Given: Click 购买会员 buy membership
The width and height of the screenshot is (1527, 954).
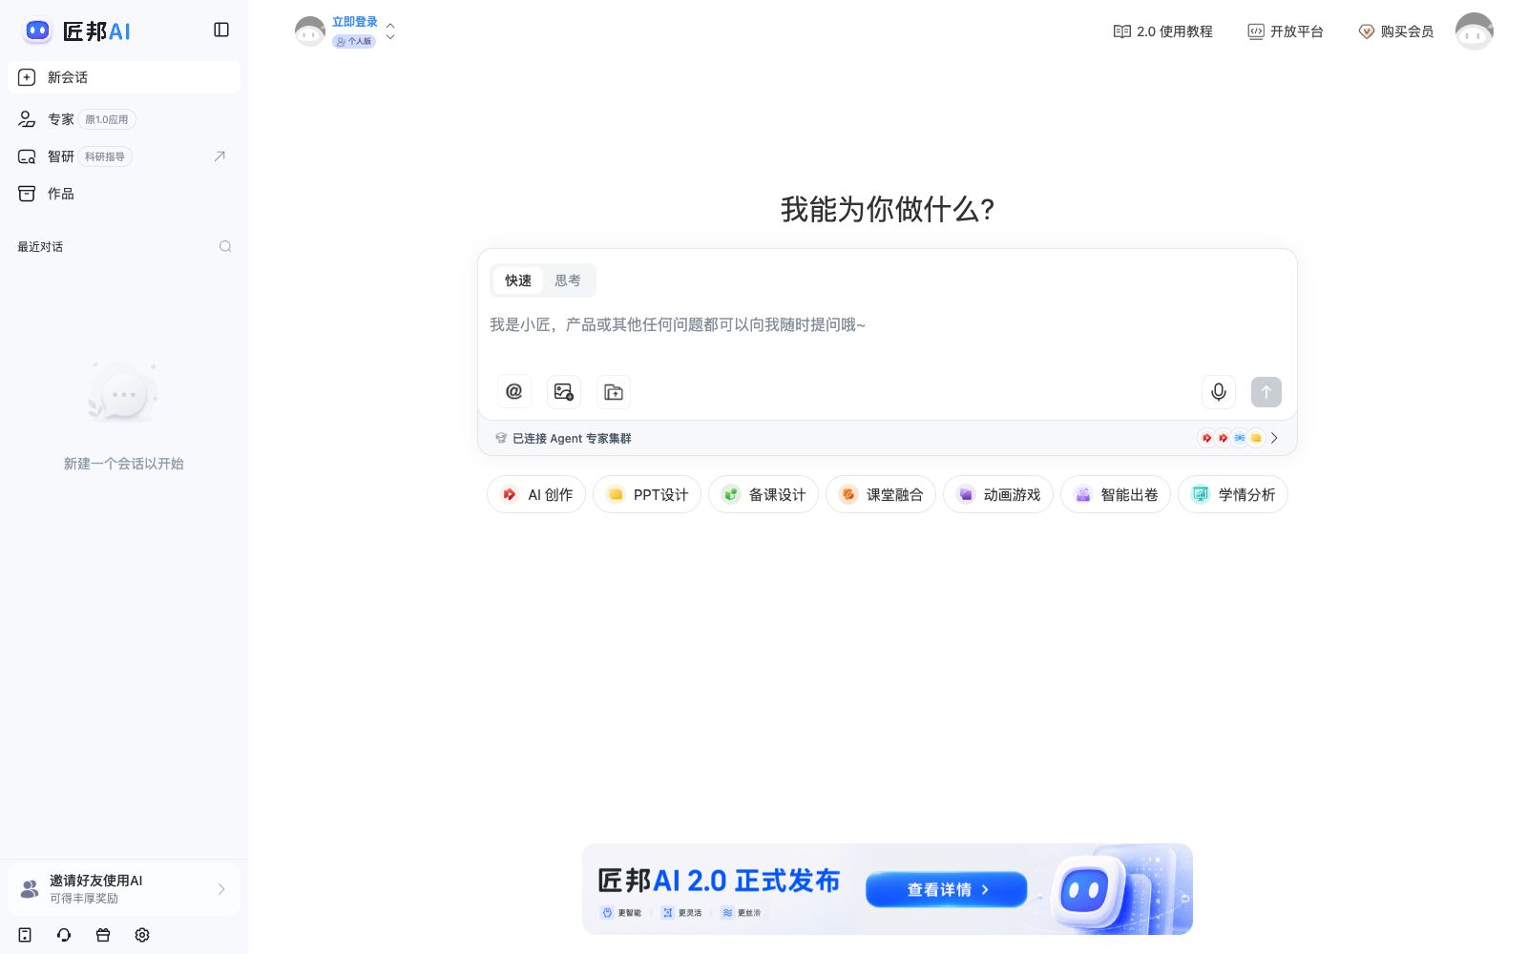Looking at the screenshot, I should pyautogui.click(x=1396, y=31).
